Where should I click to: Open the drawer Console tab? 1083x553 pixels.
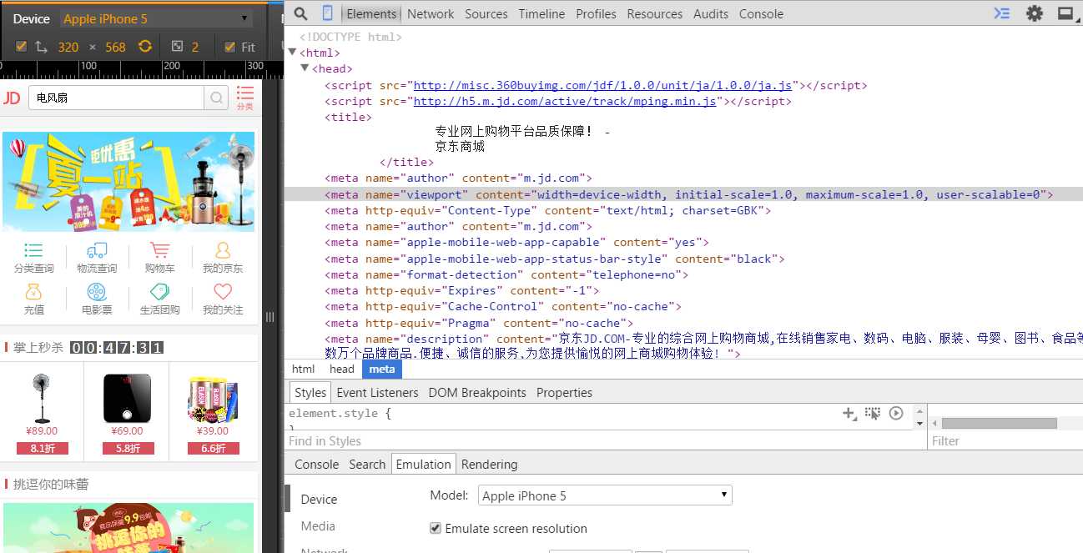[316, 464]
